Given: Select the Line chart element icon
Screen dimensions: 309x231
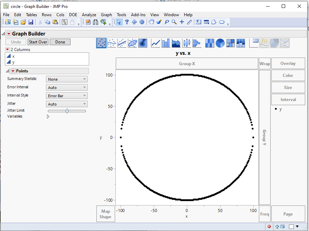Looking at the screenshot, I should click(156, 43).
